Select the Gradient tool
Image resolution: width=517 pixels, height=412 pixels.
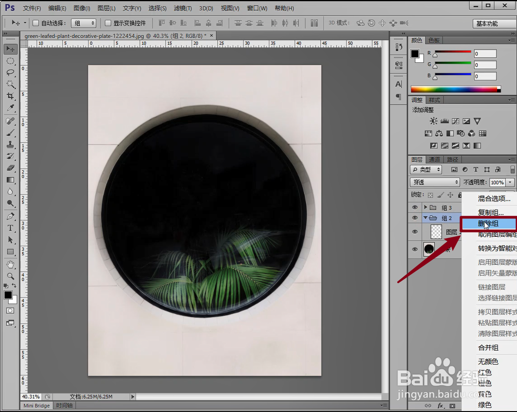10,180
